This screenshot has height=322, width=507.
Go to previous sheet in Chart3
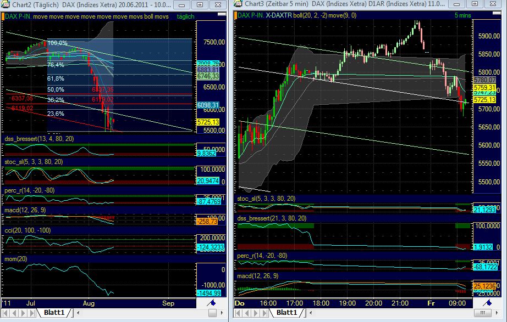(247, 313)
